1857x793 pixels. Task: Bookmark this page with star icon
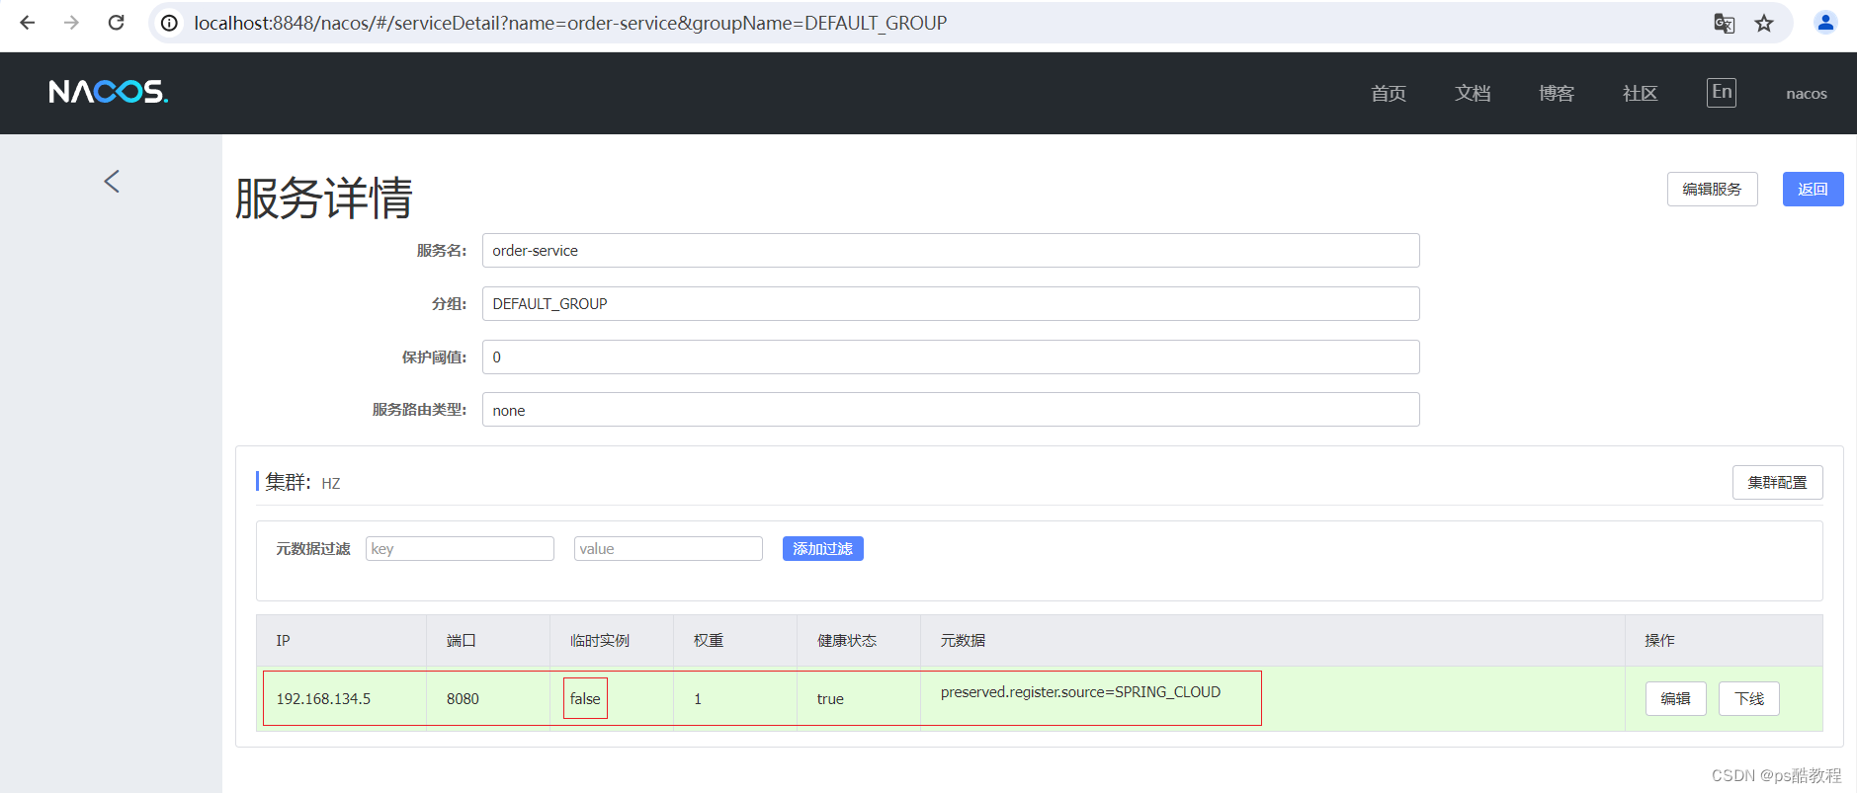[1764, 23]
